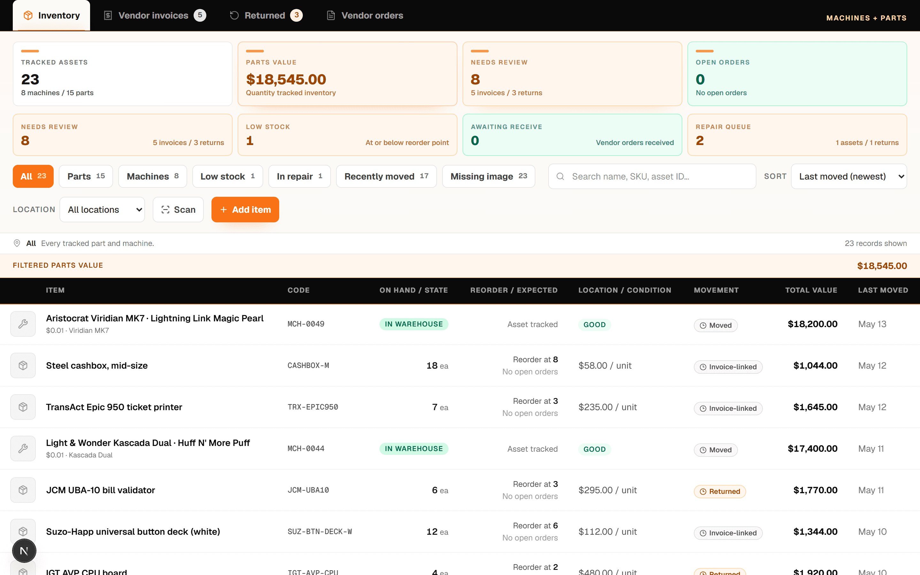This screenshot has height=575, width=920.
Task: Open the Vendor orders tab
Action: 365,15
